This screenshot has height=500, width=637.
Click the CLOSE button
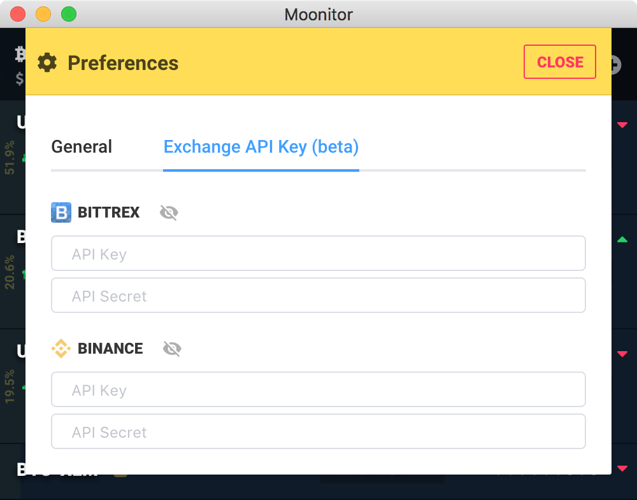pos(559,62)
